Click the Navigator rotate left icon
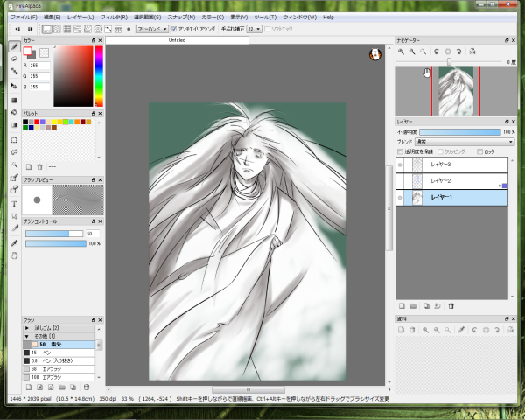This screenshot has width=525, height=420. click(x=437, y=52)
